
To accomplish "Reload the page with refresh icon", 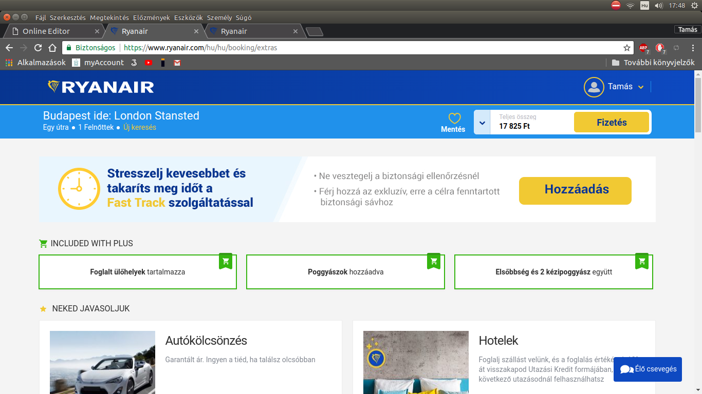I will [38, 48].
